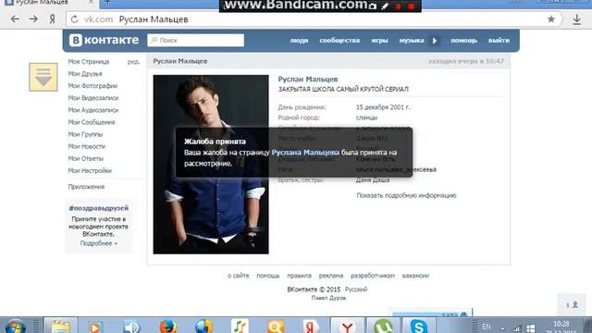The width and height of the screenshot is (592, 333).
Task: Click the music play triangle in the VK header
Action: 435,41
